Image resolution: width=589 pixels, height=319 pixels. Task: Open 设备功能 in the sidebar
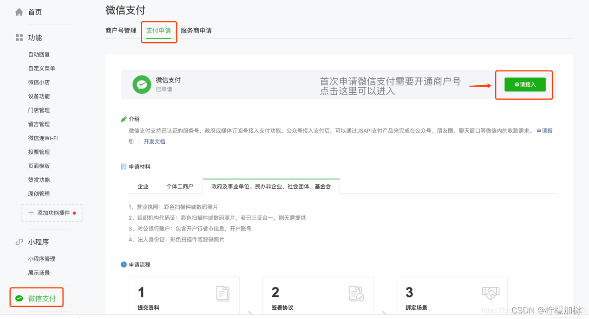(x=39, y=96)
